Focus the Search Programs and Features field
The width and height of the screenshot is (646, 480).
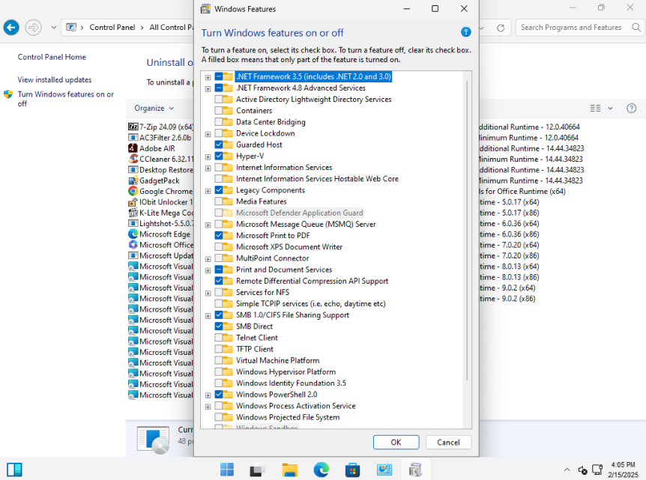571,28
